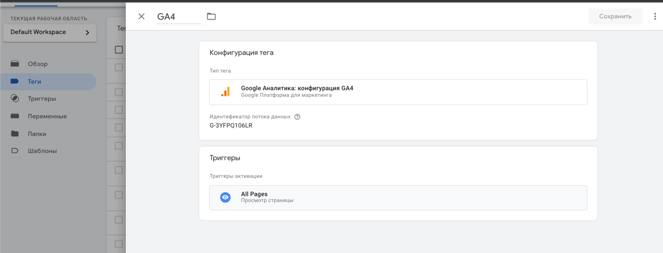This screenshot has height=253, width=663.
Task: Edit the GA4 tag name field
Action: pos(178,17)
